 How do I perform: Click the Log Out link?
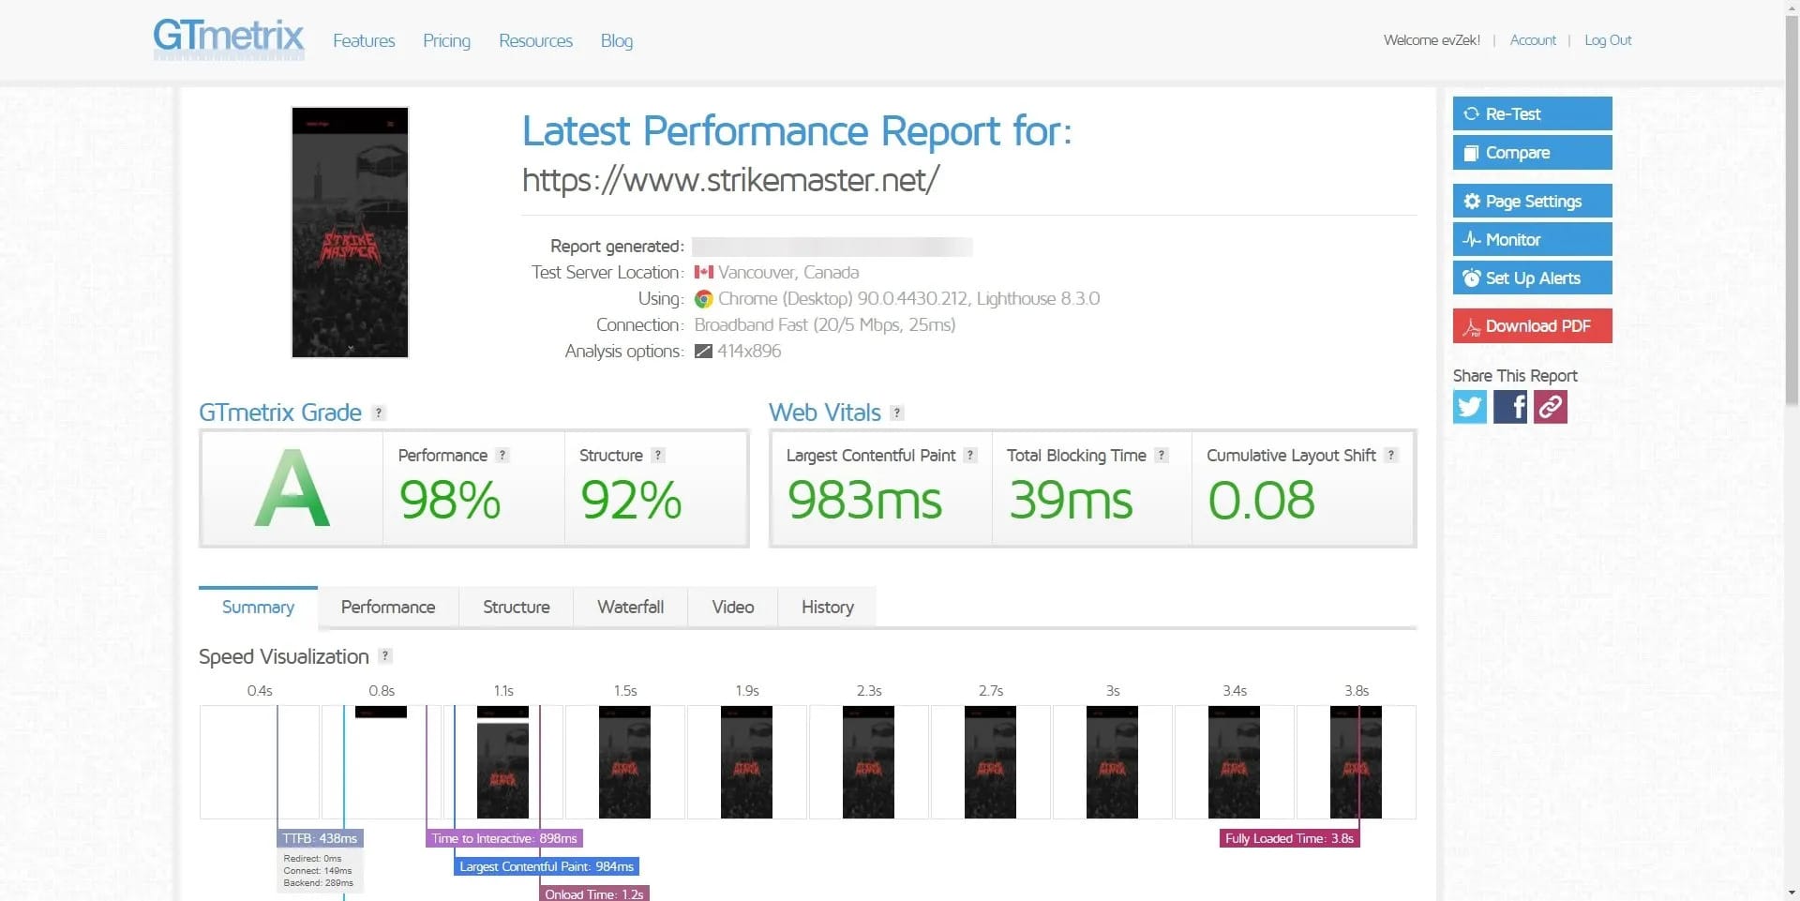pyautogui.click(x=1607, y=39)
